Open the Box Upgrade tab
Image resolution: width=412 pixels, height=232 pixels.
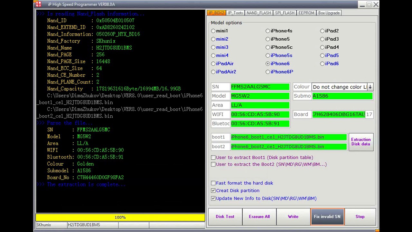(x=329, y=13)
